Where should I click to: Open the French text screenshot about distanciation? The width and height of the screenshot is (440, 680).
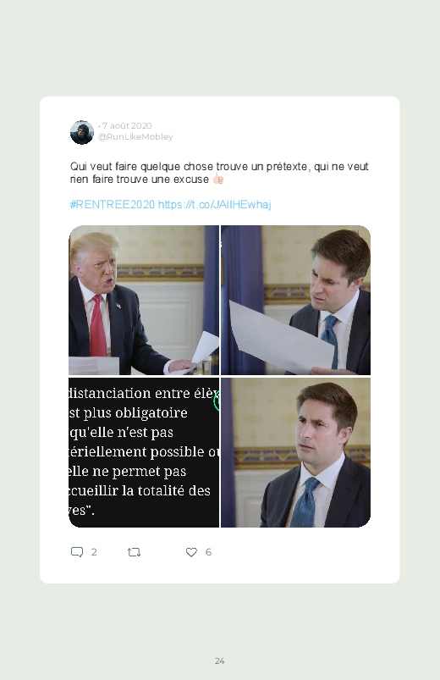point(144,453)
